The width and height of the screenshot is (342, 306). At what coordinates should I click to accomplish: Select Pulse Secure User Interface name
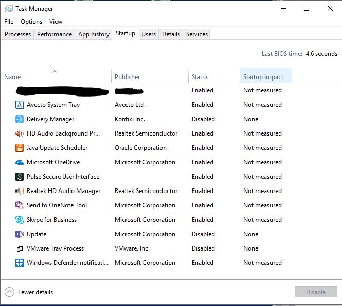63,177
